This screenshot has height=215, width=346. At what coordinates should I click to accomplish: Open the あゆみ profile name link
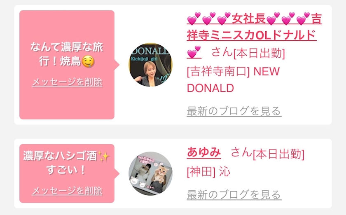pyautogui.click(x=203, y=152)
